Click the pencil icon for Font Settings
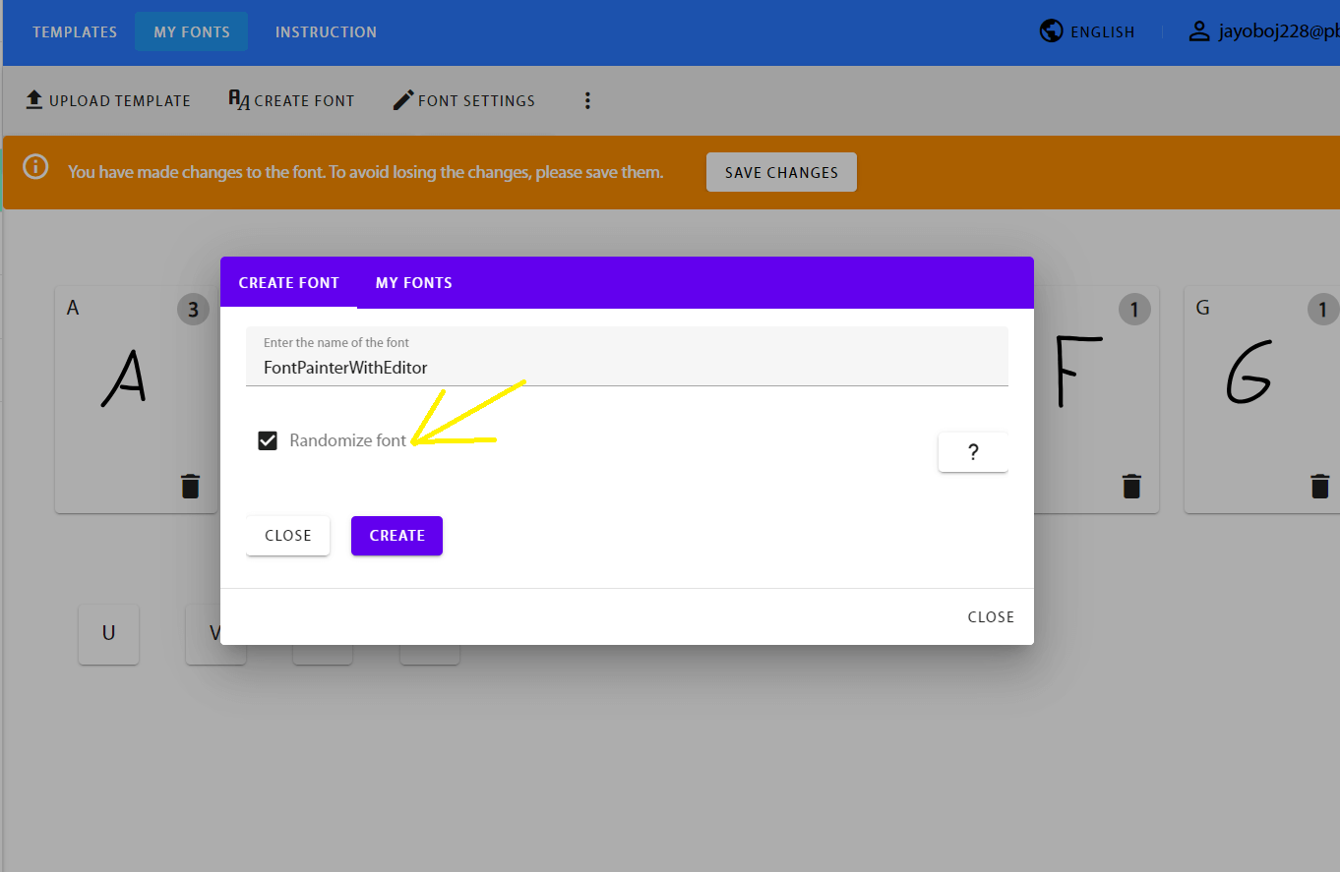This screenshot has width=1340, height=872. (x=403, y=100)
